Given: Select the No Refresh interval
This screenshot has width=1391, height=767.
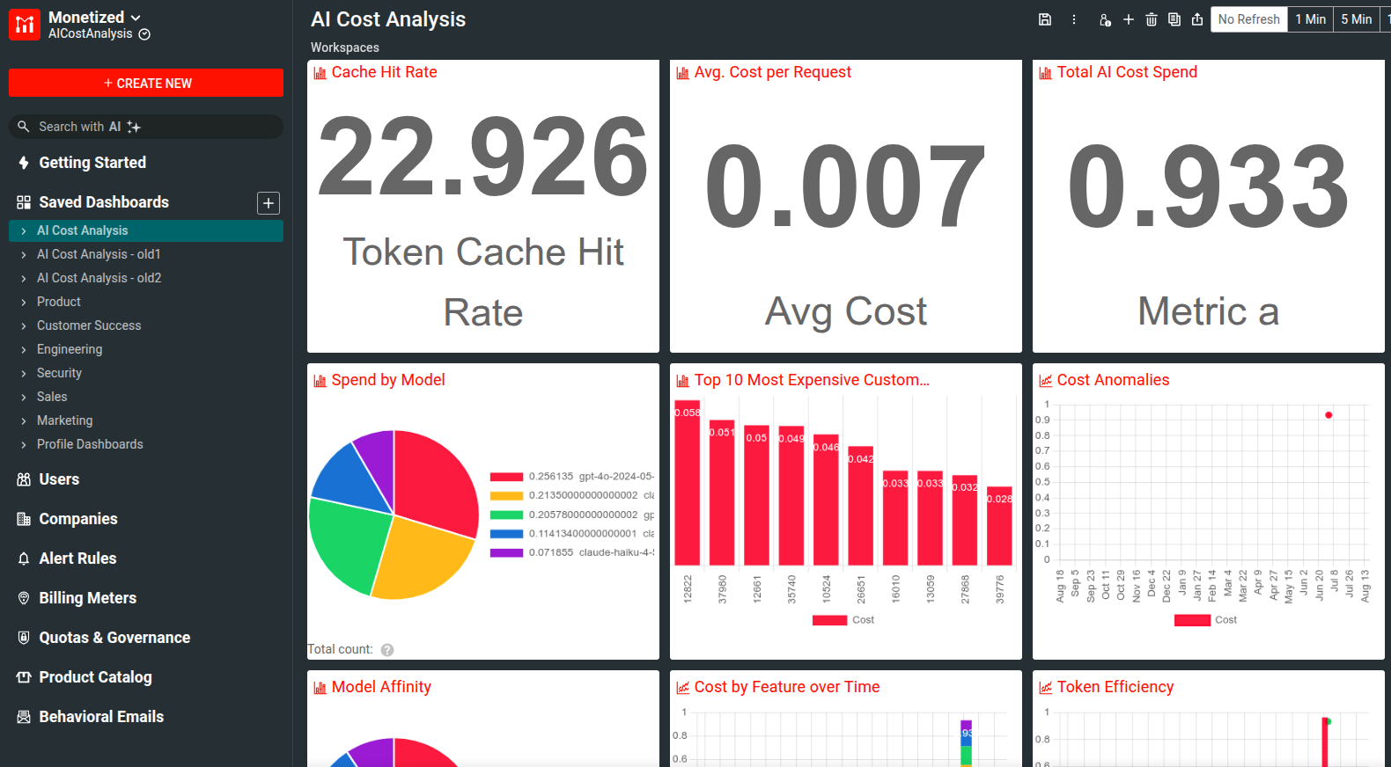Looking at the screenshot, I should pos(1248,19).
